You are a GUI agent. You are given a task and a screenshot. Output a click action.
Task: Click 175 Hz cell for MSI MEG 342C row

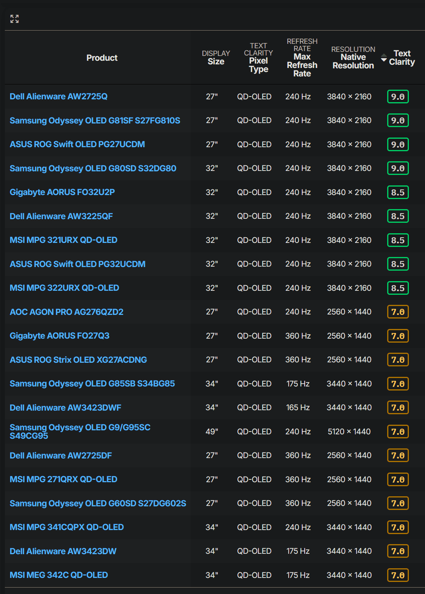(298, 575)
